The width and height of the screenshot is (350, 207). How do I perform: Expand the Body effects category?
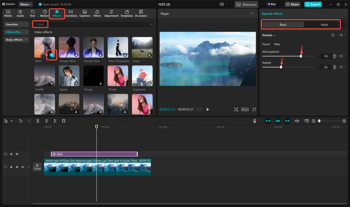[x=16, y=40]
